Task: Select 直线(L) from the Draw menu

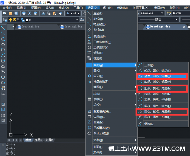Action: pyautogui.click(x=112, y=13)
